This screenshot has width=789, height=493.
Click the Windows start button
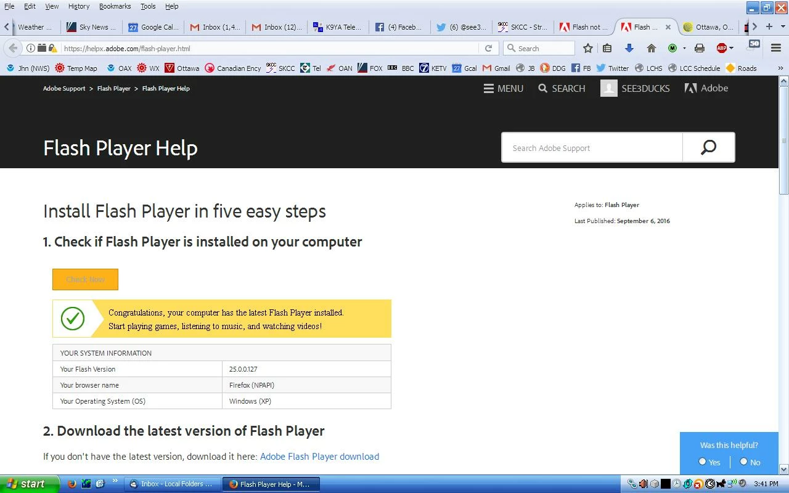[x=30, y=484]
